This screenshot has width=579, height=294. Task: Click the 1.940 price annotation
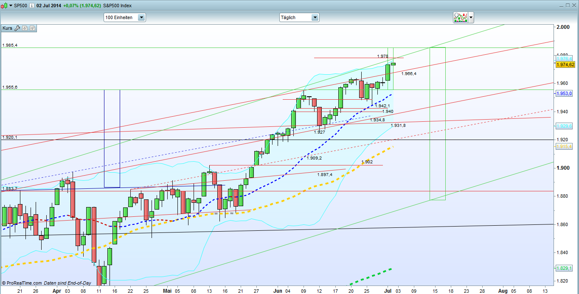tap(388, 112)
